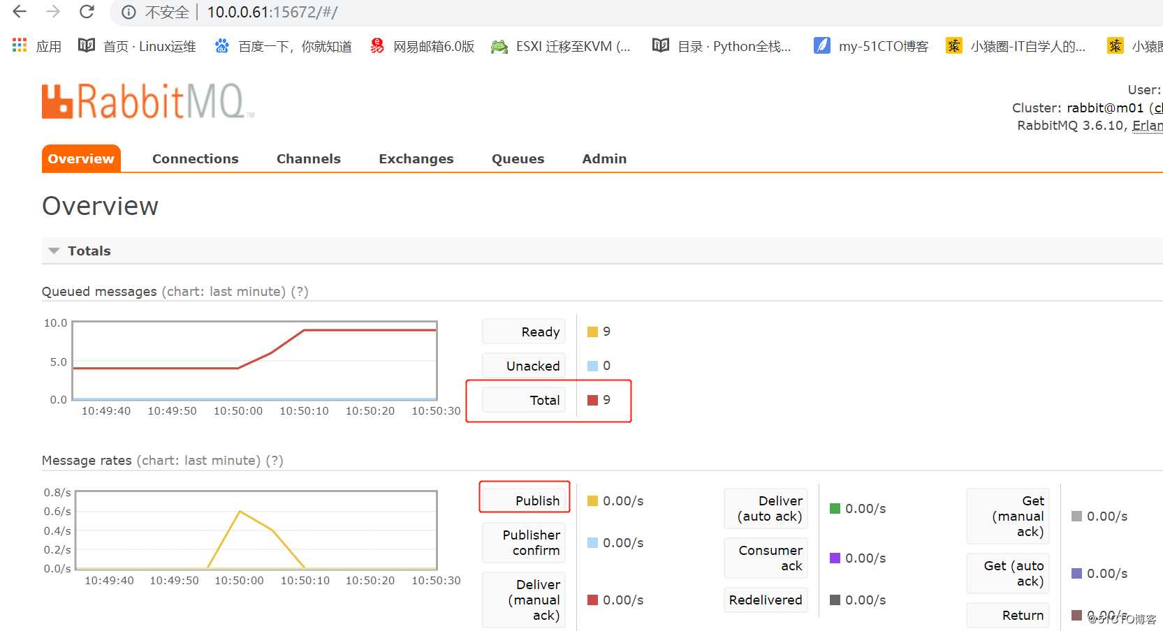Click the RabbitMQ logo

[147, 101]
